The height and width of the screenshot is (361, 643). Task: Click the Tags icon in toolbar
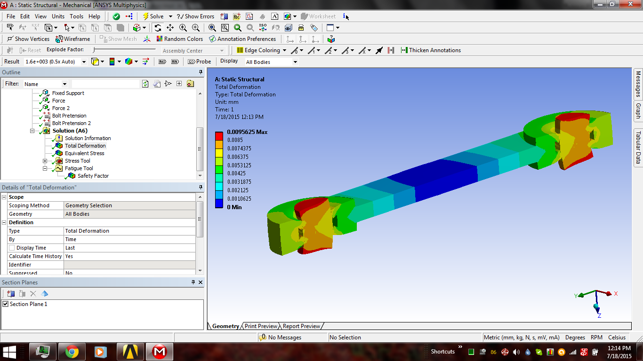click(314, 28)
